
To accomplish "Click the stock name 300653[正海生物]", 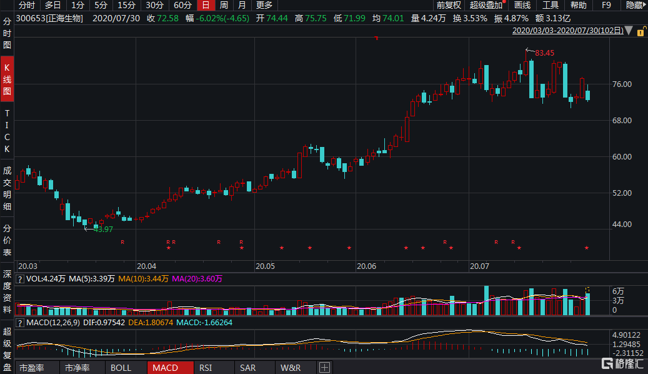I will [x=49, y=19].
